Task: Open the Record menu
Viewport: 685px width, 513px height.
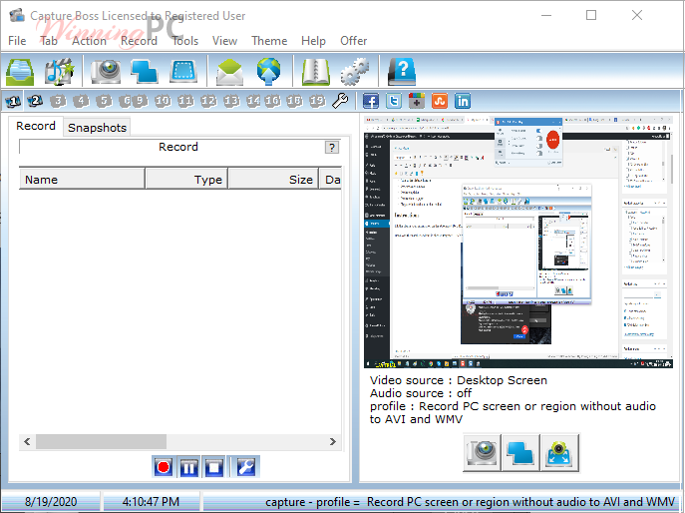Action: point(139,41)
